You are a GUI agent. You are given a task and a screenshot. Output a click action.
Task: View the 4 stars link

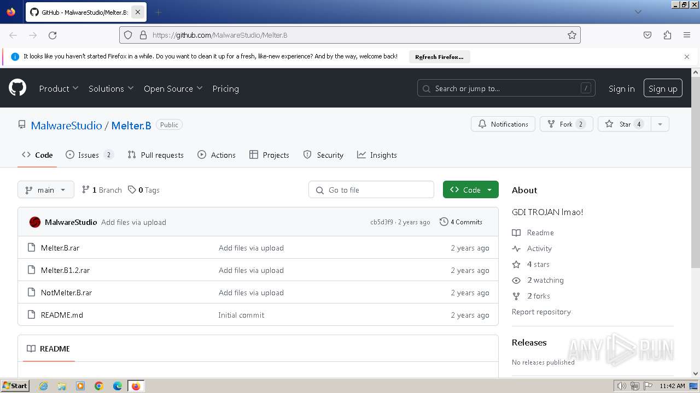(531, 264)
